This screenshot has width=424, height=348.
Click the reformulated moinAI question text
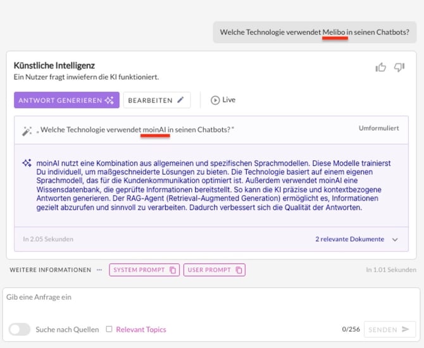[x=135, y=130]
